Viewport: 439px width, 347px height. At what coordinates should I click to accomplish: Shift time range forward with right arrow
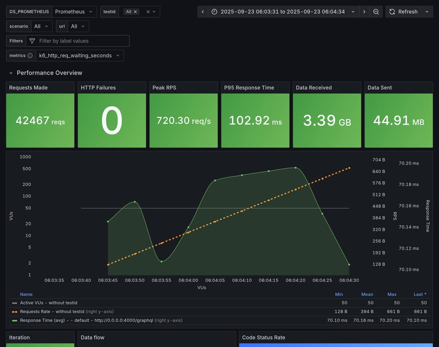tap(364, 12)
